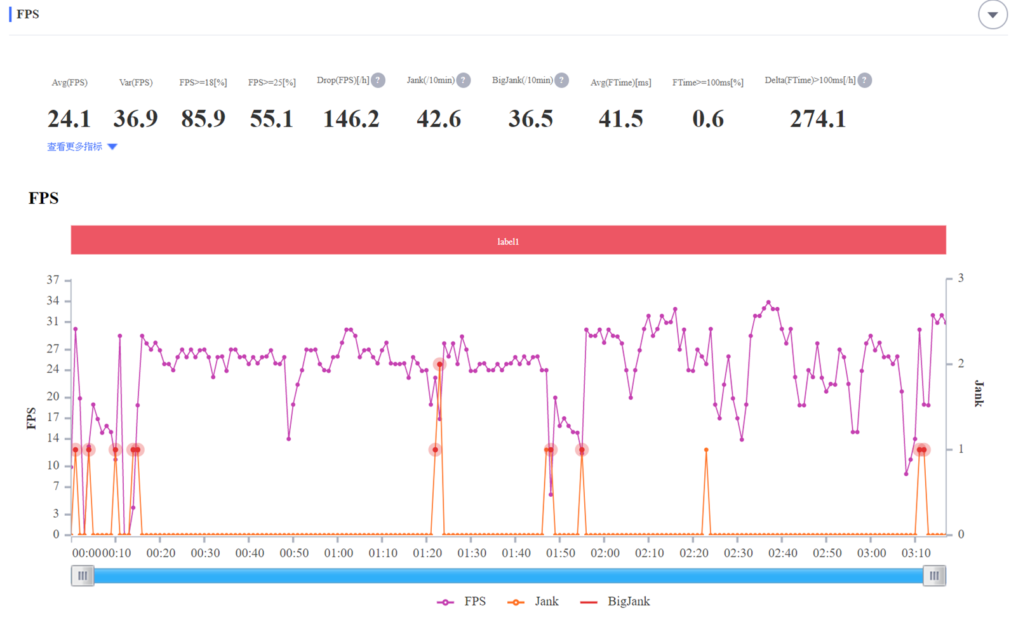Click help icon next to Delta(FTime)>100ms[/h]
Image resolution: width=1016 pixels, height=620 pixels.
tap(864, 81)
